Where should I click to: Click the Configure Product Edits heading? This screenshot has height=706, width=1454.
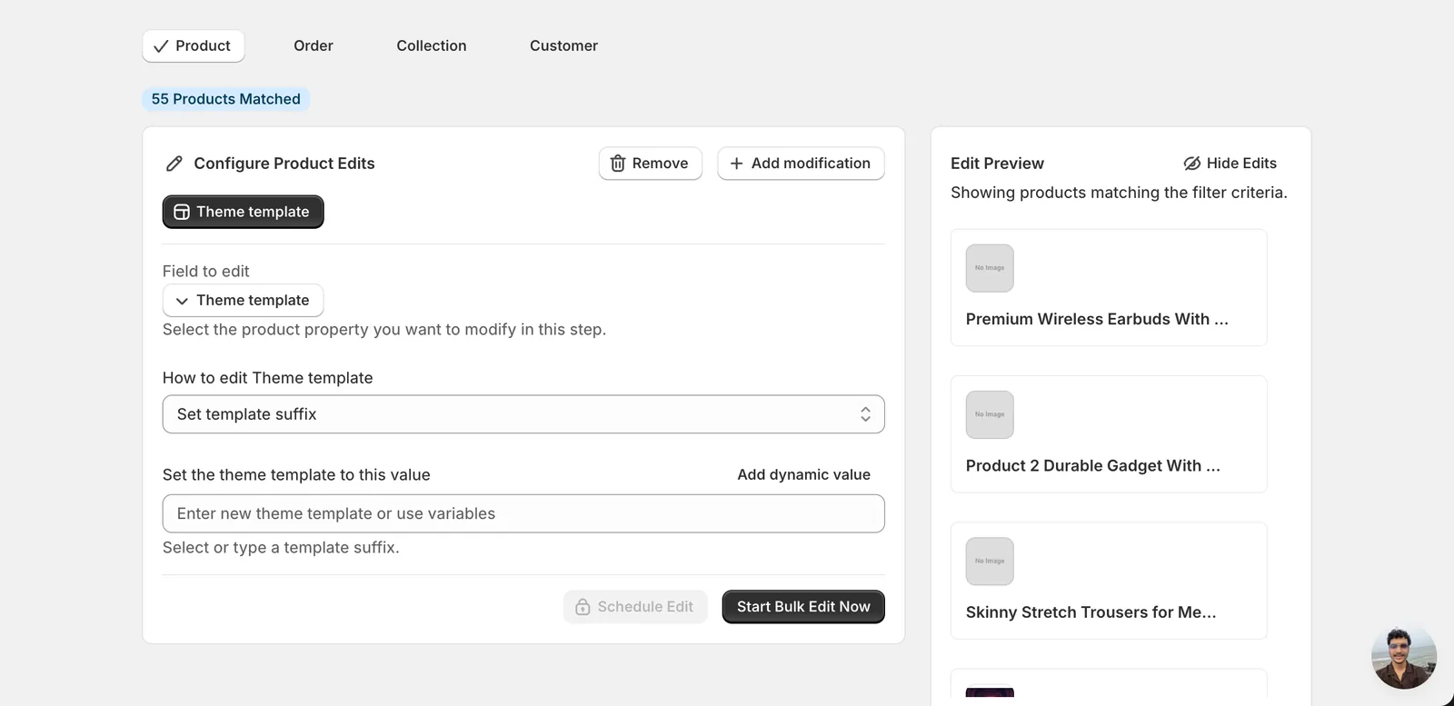tap(284, 164)
